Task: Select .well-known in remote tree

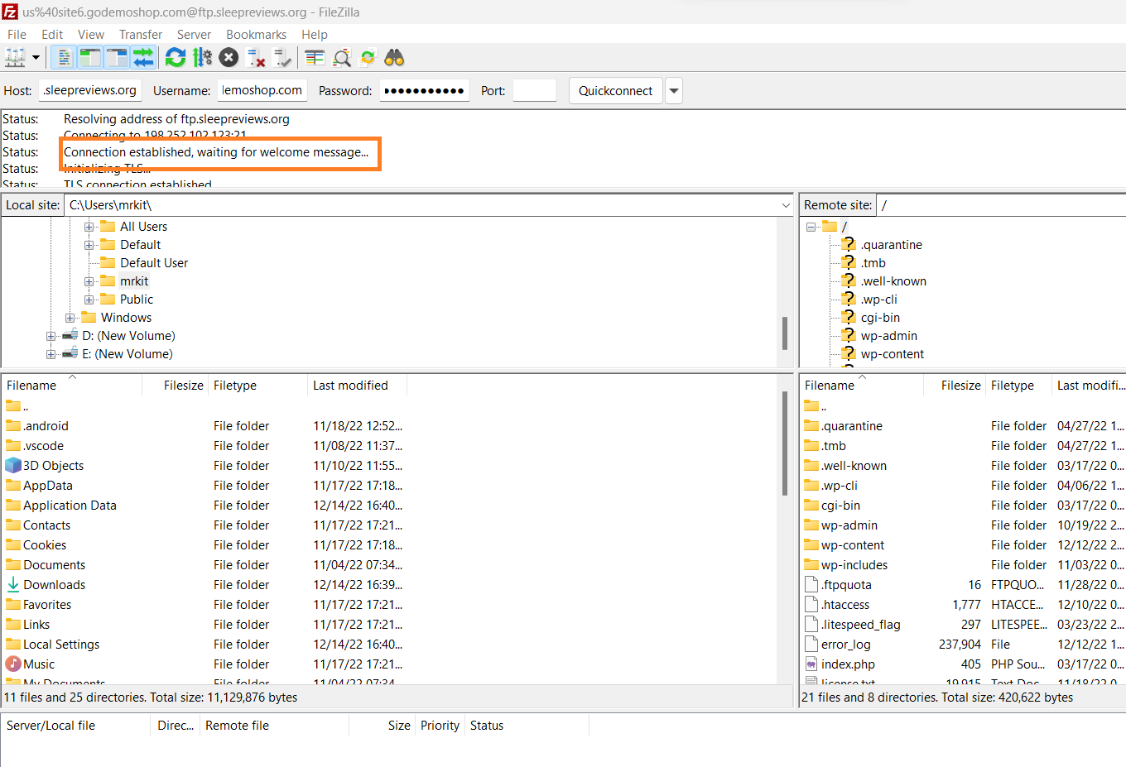Action: [893, 281]
